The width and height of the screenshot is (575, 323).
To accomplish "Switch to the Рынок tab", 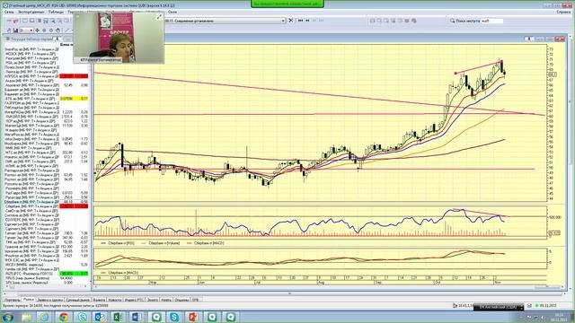I will click(28, 300).
